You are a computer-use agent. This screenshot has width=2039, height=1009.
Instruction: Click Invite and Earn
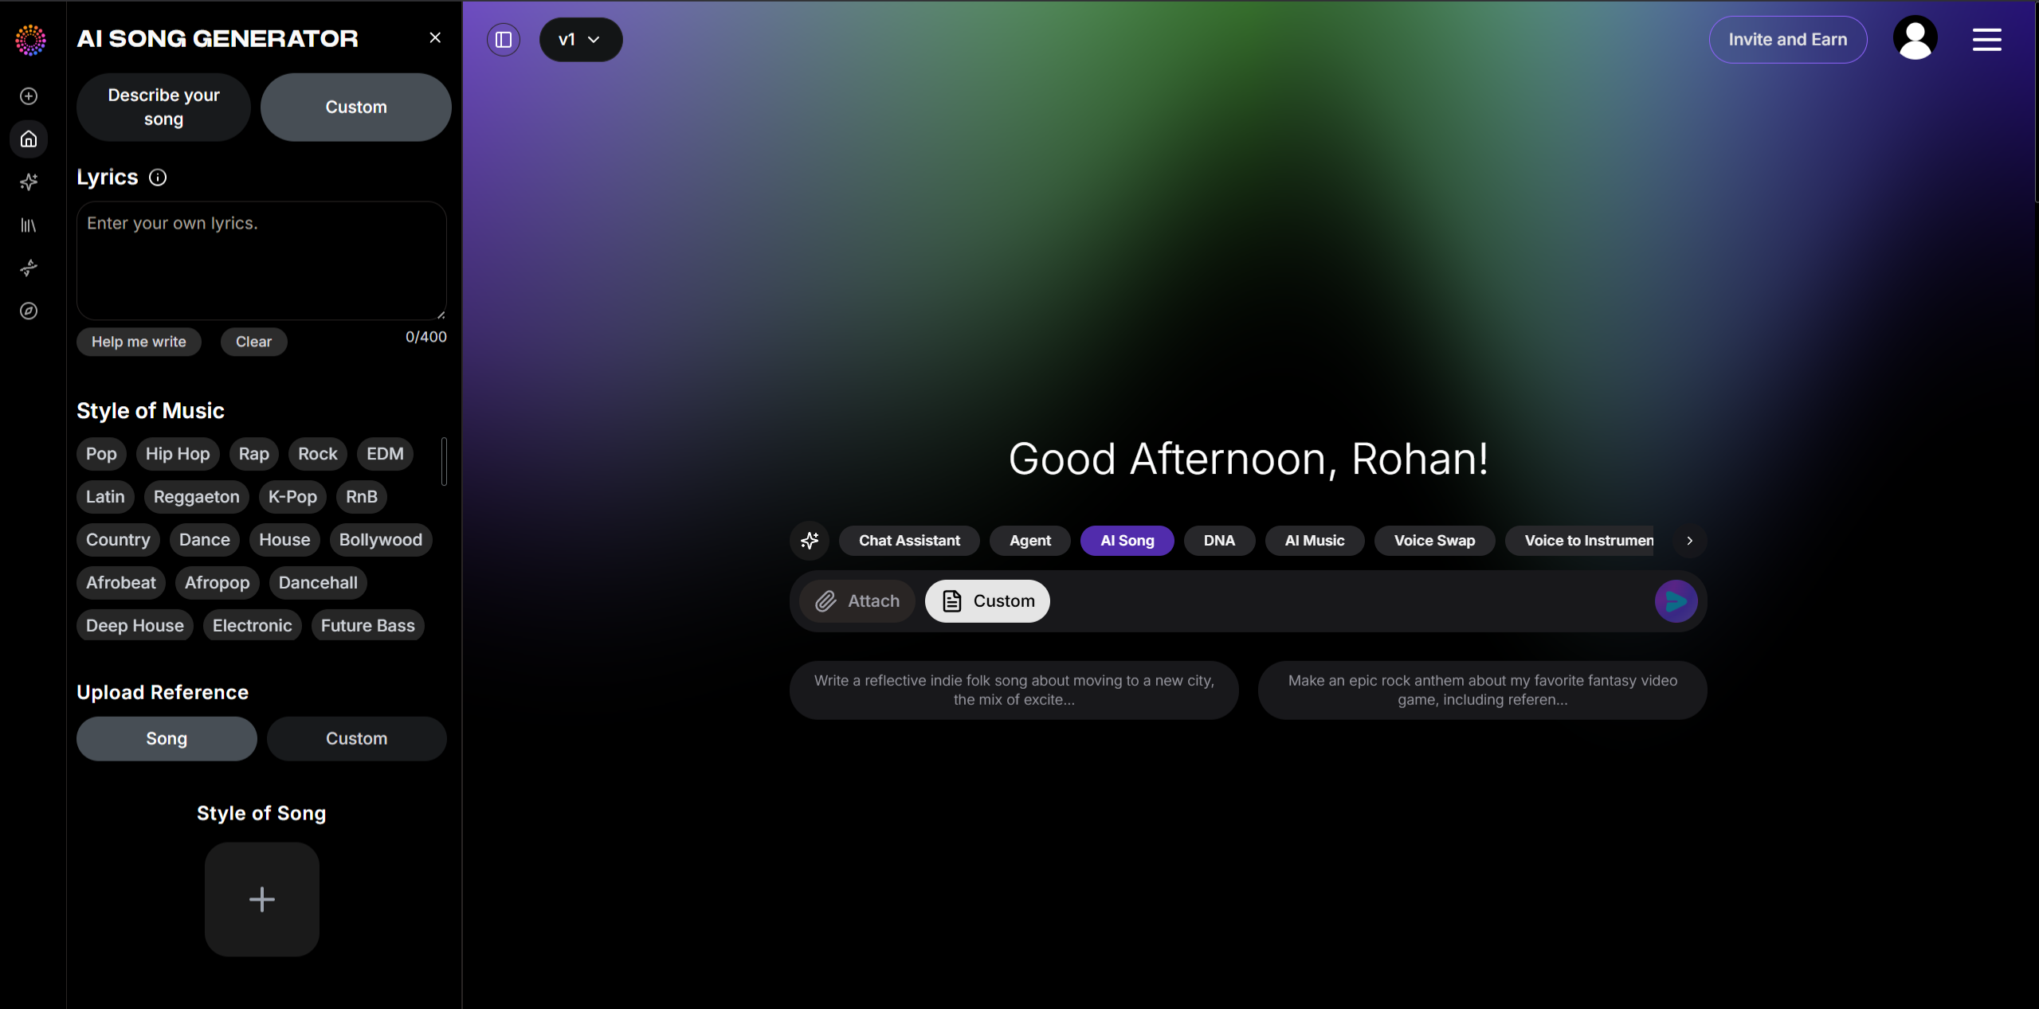pos(1786,39)
